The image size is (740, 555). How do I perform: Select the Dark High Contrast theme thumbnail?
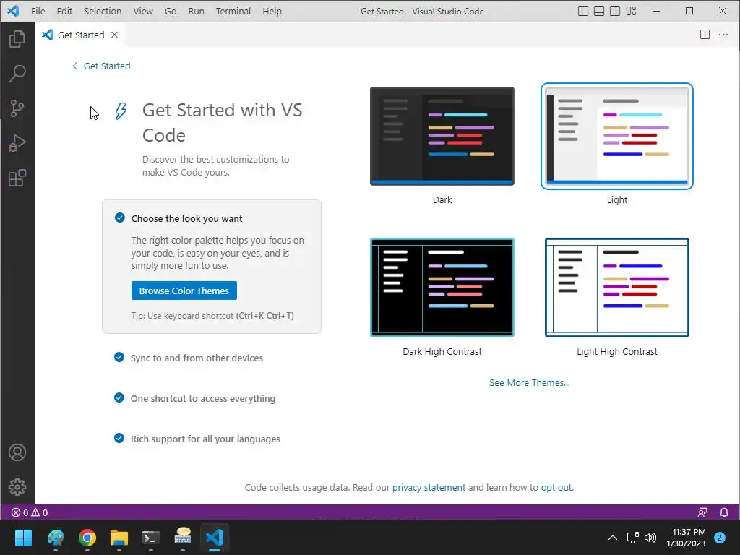442,288
